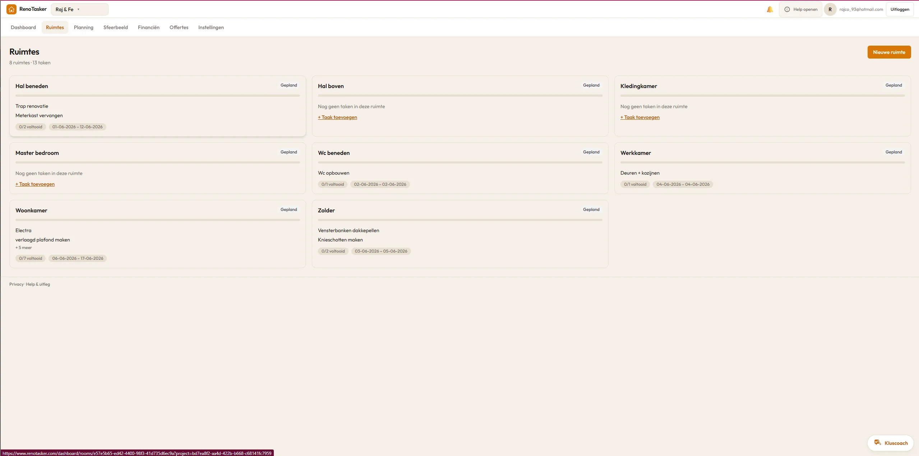This screenshot has height=456, width=919.
Task: Click the Nieuwe ruimte button
Action: tap(889, 52)
